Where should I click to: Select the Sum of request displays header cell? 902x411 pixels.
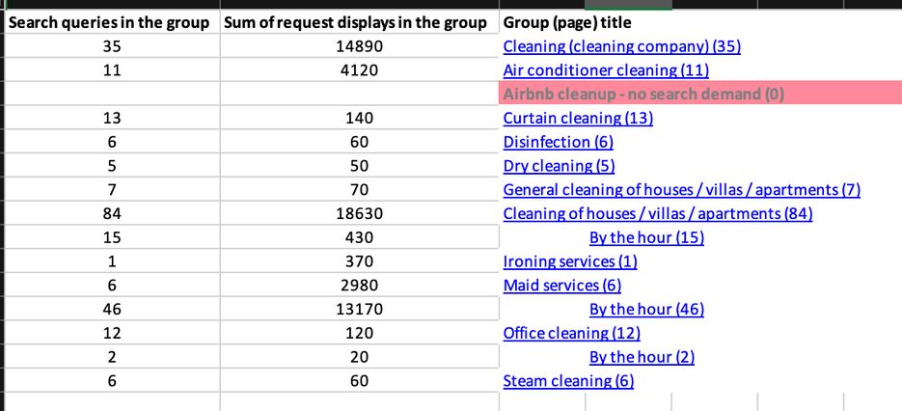(x=360, y=23)
